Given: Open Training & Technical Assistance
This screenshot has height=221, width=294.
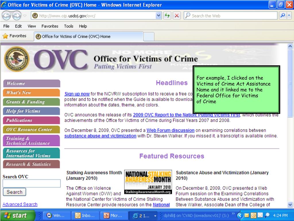Looking at the screenshot, I should [x=32, y=140].
